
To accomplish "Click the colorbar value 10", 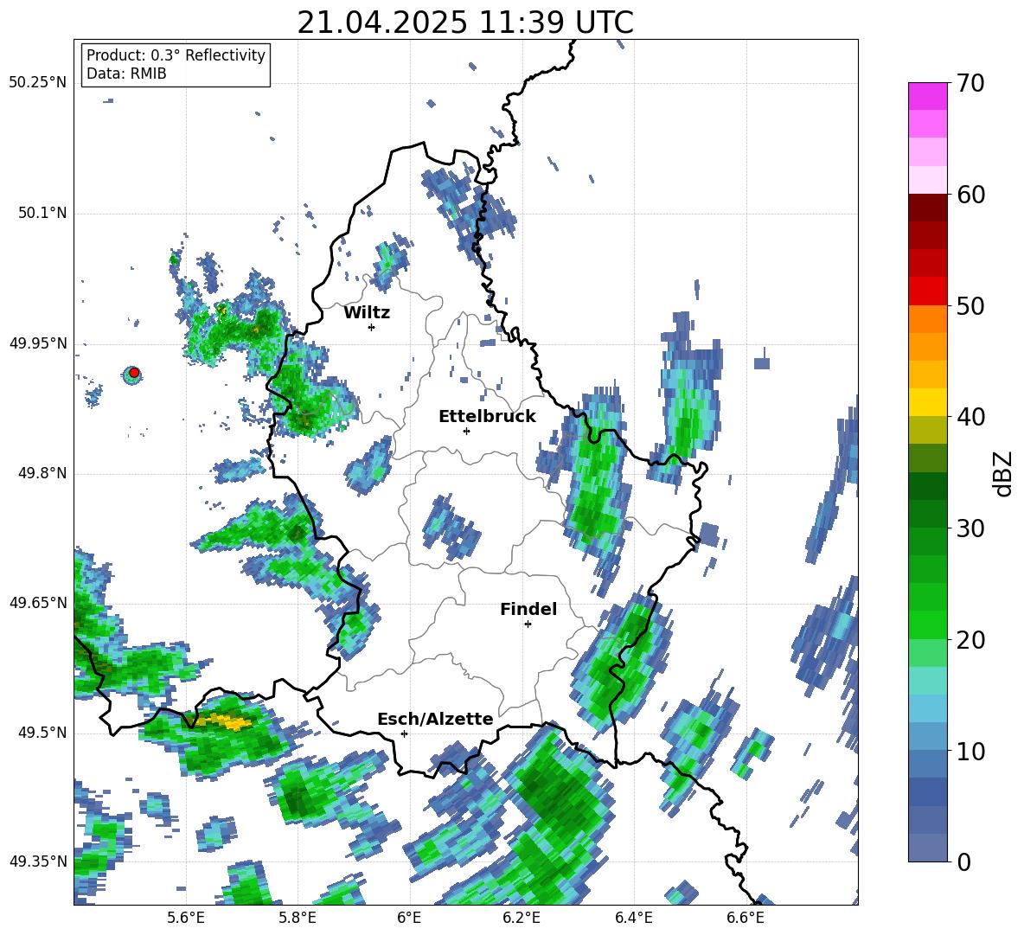I will 970,751.
